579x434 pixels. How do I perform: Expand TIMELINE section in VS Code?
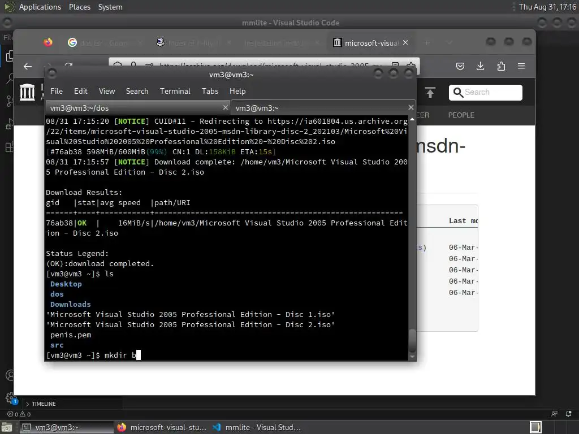coord(41,403)
